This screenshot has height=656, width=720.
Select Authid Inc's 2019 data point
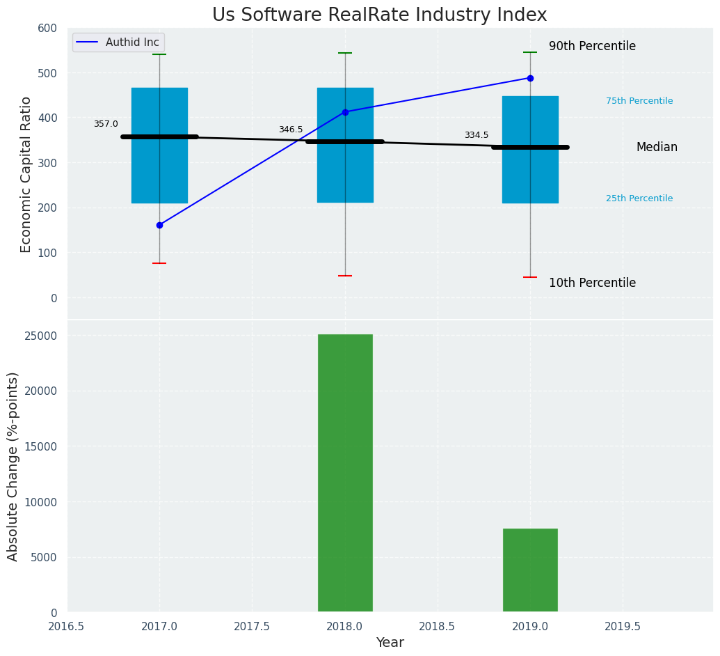(x=530, y=78)
